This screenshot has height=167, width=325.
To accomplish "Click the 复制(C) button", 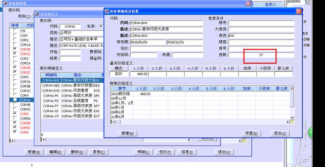I will tap(99, 152).
